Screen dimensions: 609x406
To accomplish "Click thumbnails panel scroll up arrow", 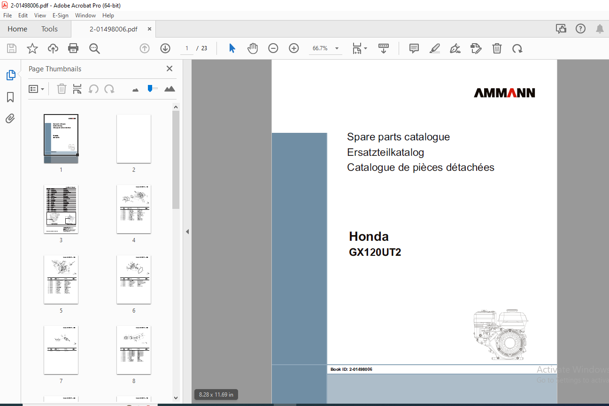I will (x=176, y=107).
